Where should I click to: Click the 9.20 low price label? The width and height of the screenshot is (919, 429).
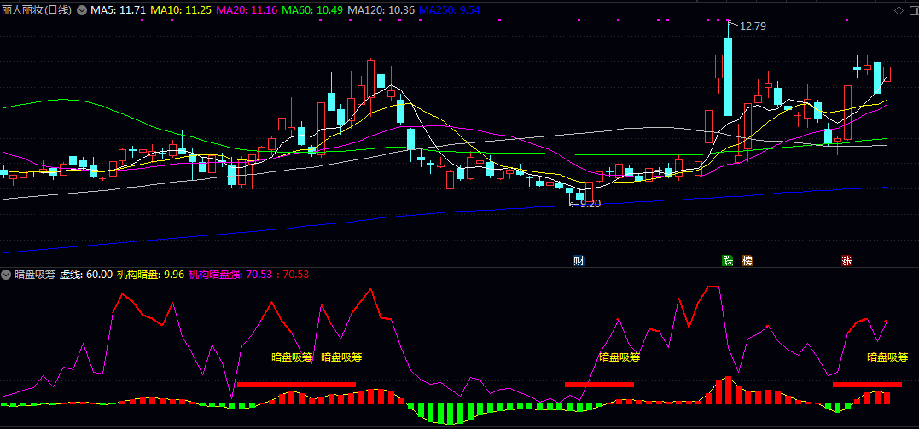click(589, 203)
